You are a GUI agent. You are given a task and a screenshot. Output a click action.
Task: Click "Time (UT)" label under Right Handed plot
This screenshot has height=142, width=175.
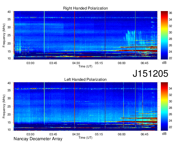tap(85, 66)
